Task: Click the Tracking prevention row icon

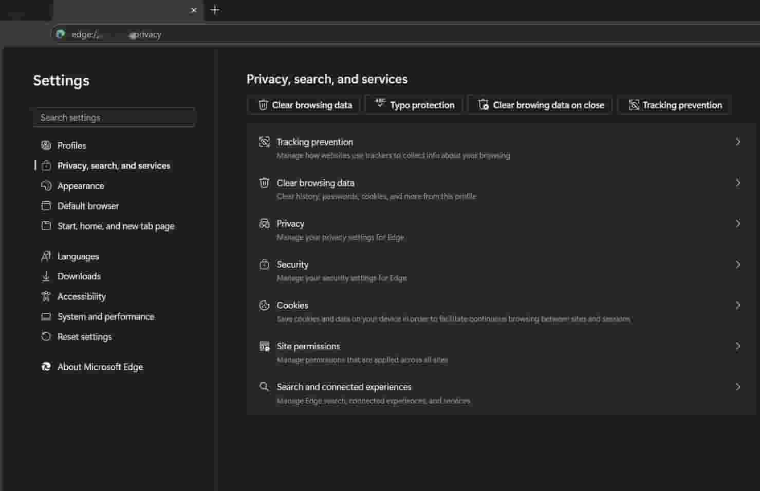Action: pyautogui.click(x=264, y=142)
